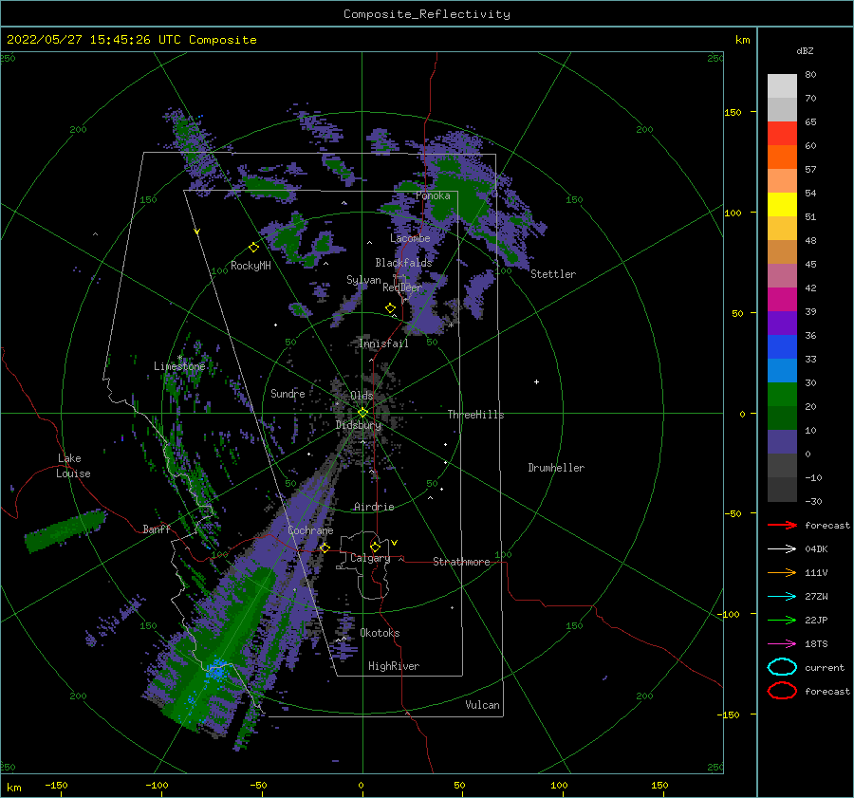Click the '04DK' legend label
The width and height of the screenshot is (854, 798).
point(816,549)
